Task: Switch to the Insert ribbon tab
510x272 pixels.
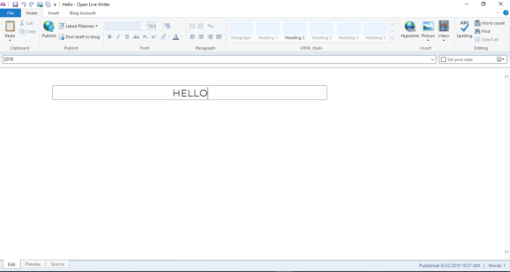Action: click(53, 13)
